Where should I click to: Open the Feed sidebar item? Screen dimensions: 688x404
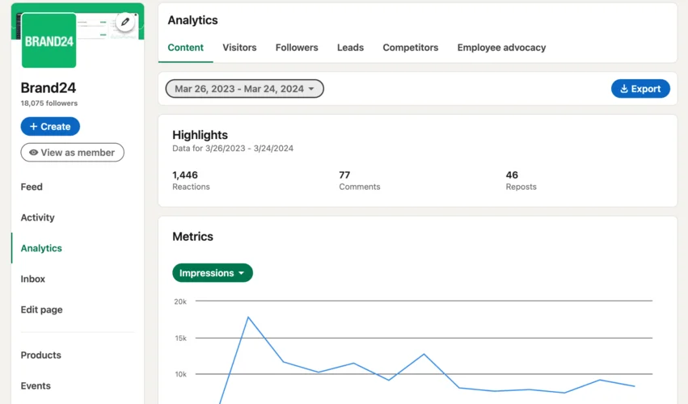32,187
